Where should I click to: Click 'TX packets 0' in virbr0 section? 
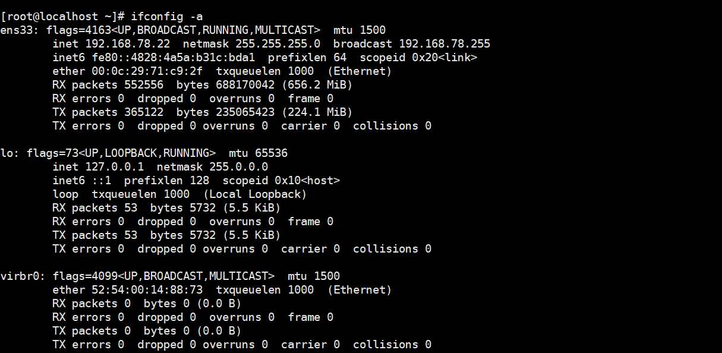[x=92, y=331]
